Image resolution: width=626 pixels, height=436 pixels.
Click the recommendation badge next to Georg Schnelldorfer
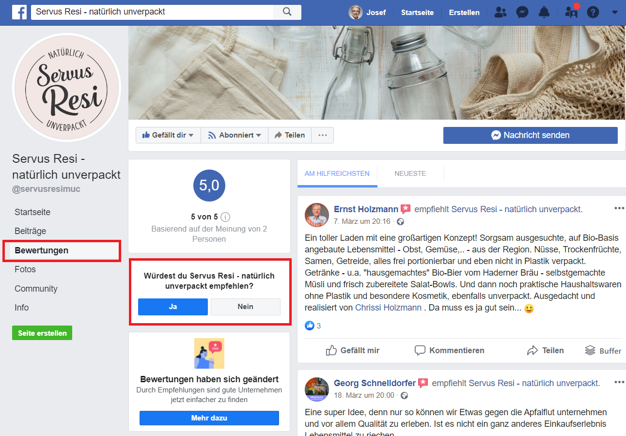click(x=423, y=383)
